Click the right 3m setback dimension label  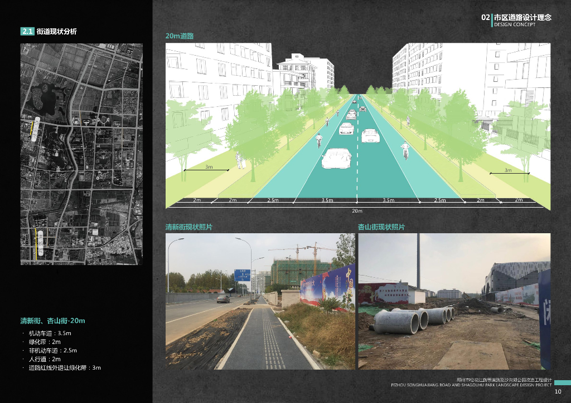[508, 170]
